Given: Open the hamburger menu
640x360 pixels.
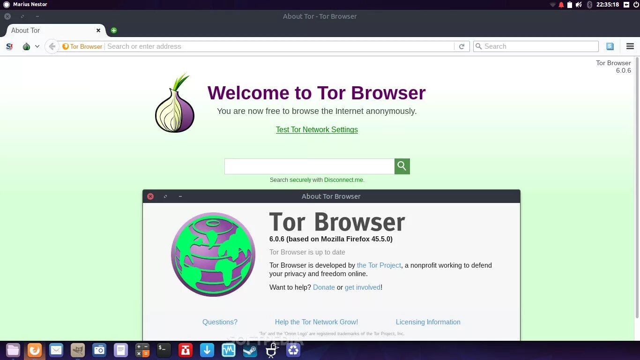Looking at the screenshot, I should tap(630, 46).
